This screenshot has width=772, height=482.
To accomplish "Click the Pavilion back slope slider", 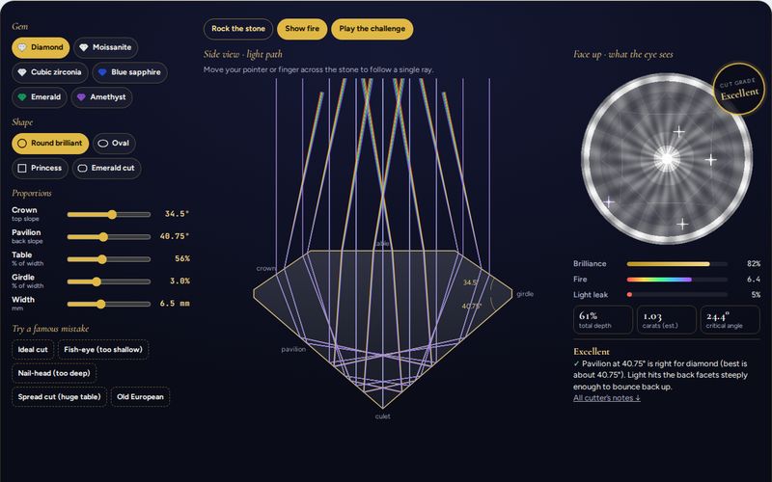I will point(109,237).
